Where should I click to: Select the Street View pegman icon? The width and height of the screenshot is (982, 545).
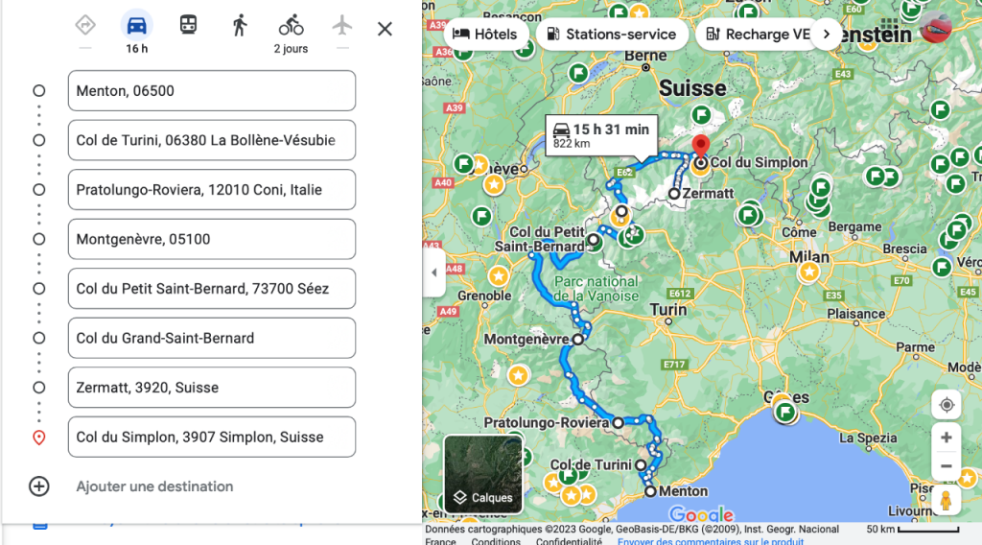coord(946,501)
